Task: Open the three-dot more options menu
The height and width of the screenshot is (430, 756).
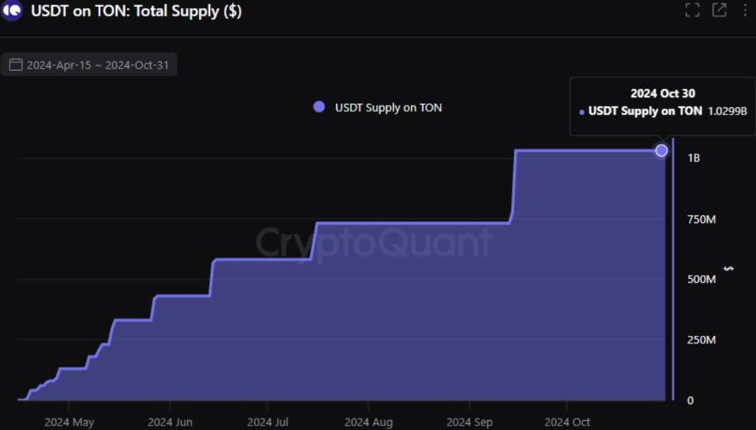Action: click(x=745, y=10)
